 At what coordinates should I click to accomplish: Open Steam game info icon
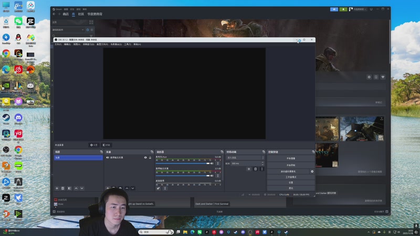376,77
